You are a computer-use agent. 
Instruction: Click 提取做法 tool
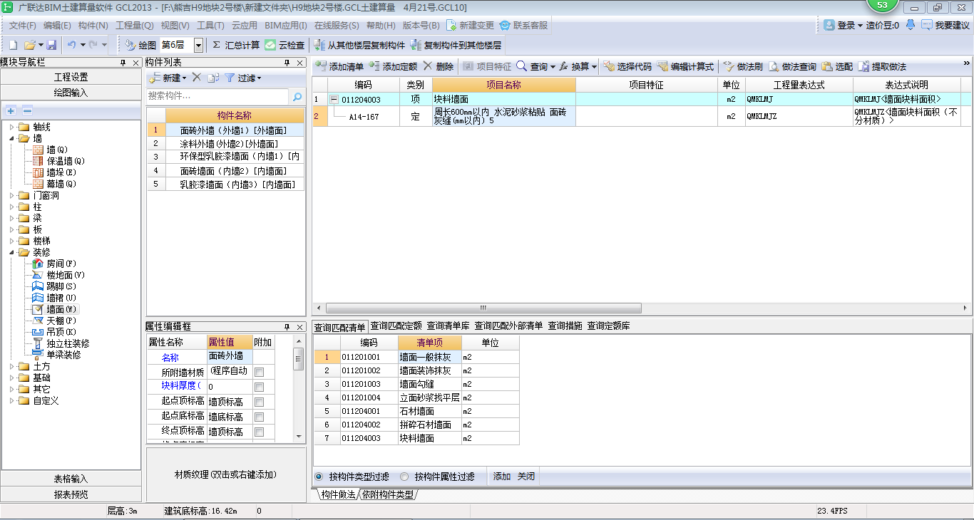pos(882,66)
